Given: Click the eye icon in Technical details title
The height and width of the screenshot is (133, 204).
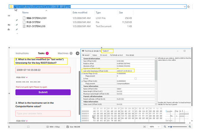Looking at the screenshot, I should click(83, 51).
